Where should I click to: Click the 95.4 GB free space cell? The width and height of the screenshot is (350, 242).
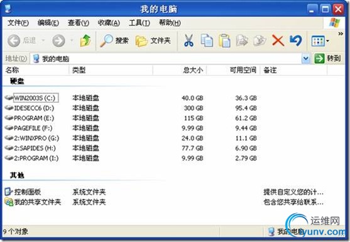246,108
